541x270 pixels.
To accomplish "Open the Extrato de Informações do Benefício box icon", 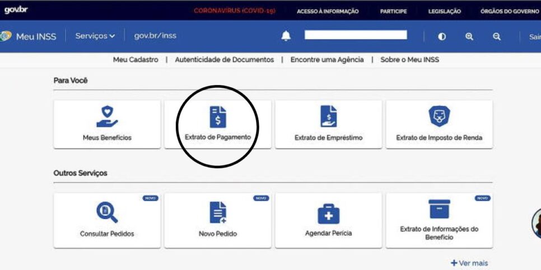I will click(x=439, y=209).
